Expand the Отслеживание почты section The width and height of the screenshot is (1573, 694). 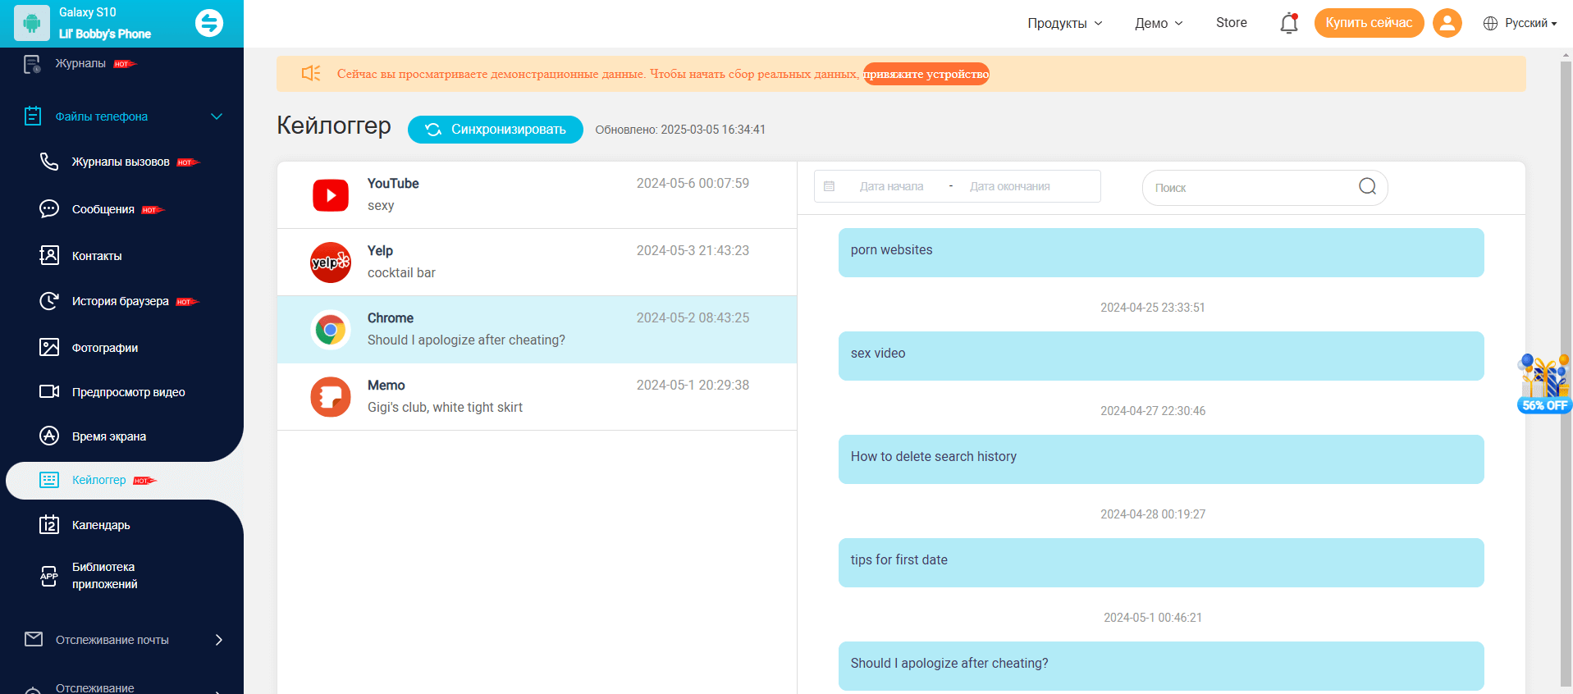pos(218,640)
